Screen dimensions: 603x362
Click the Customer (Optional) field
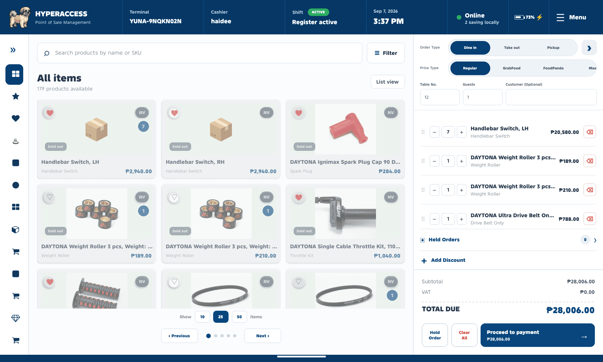[x=551, y=97]
